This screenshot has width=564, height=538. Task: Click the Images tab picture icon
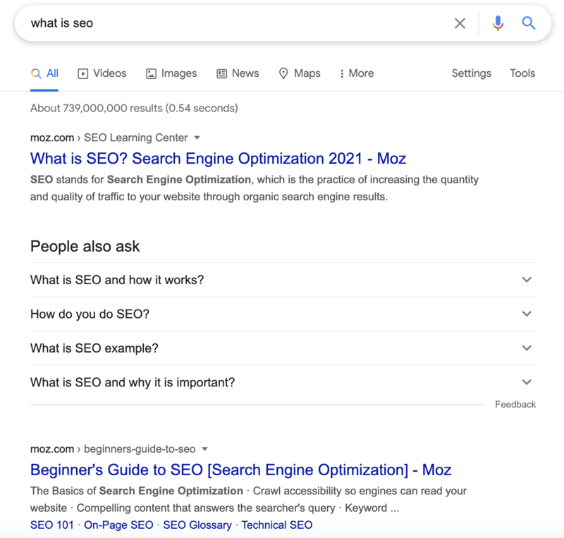152,73
